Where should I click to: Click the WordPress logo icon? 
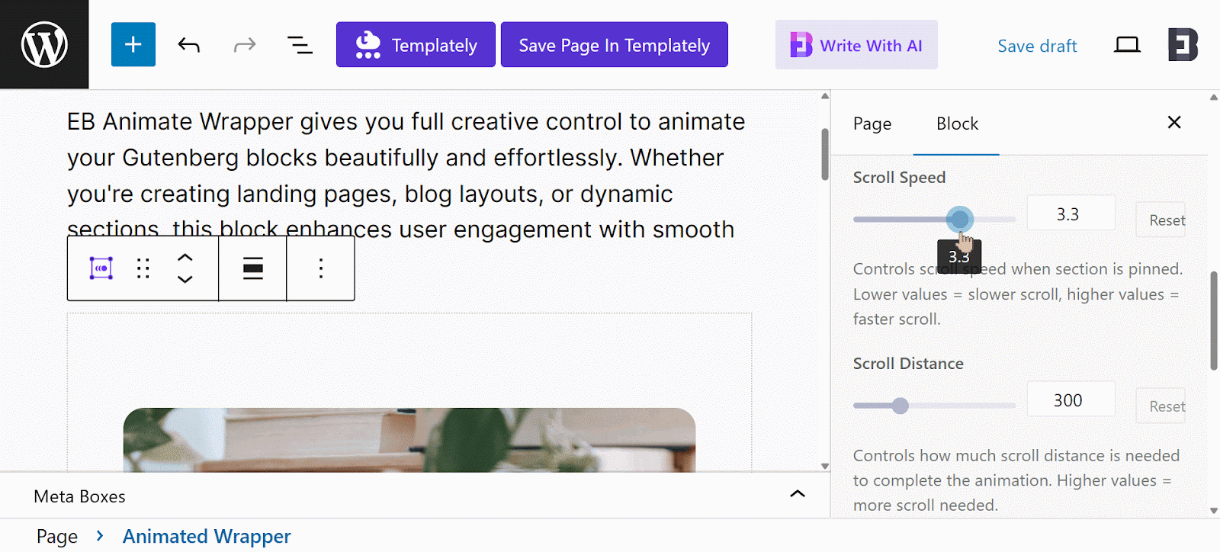(44, 45)
